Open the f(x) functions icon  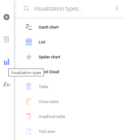coord(6,84)
